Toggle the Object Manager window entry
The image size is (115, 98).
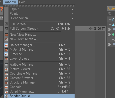tap(39, 45)
